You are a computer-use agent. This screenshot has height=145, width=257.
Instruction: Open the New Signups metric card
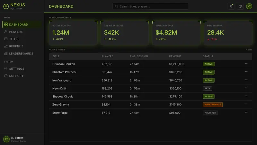228,33
